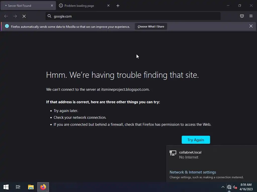Click the 'Check your network connection.' bullet

[x=80, y=117]
